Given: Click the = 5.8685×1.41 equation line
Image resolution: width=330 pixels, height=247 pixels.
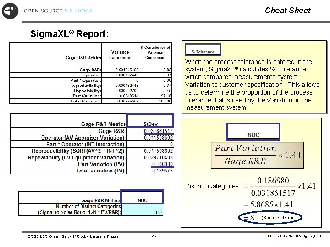Looking at the screenshot, I should pos(268,204).
